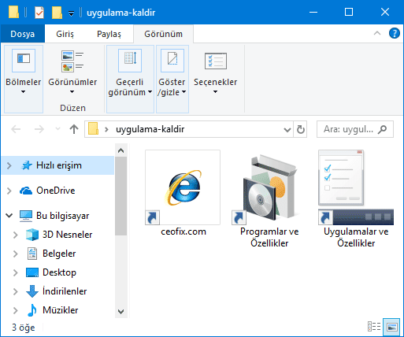The height and width of the screenshot is (337, 404).
Task: Open the address bar history dropdown
Action: (x=287, y=129)
